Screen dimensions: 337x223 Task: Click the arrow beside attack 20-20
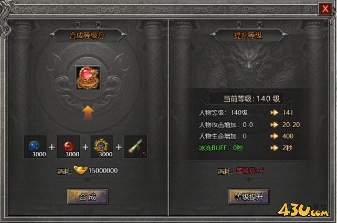click(x=274, y=124)
